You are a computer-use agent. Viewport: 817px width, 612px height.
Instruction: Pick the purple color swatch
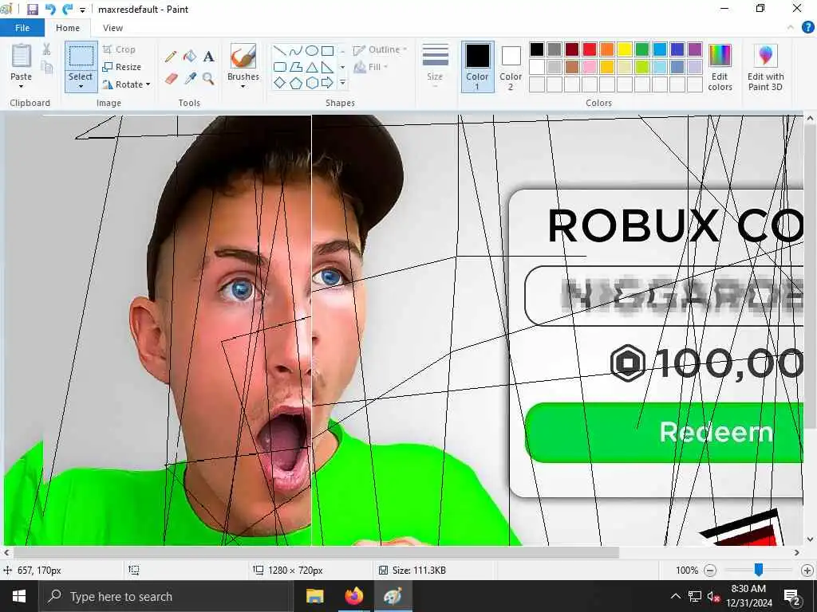(x=695, y=49)
